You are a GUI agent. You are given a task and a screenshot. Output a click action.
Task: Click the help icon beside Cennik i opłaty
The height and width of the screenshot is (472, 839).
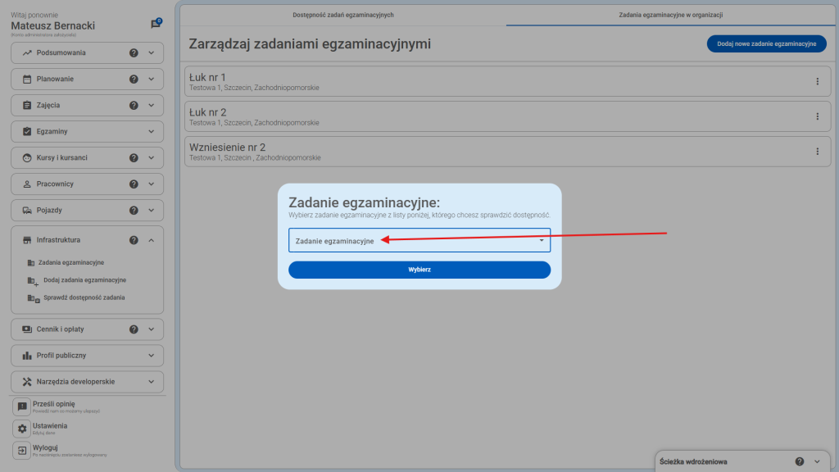(x=134, y=329)
